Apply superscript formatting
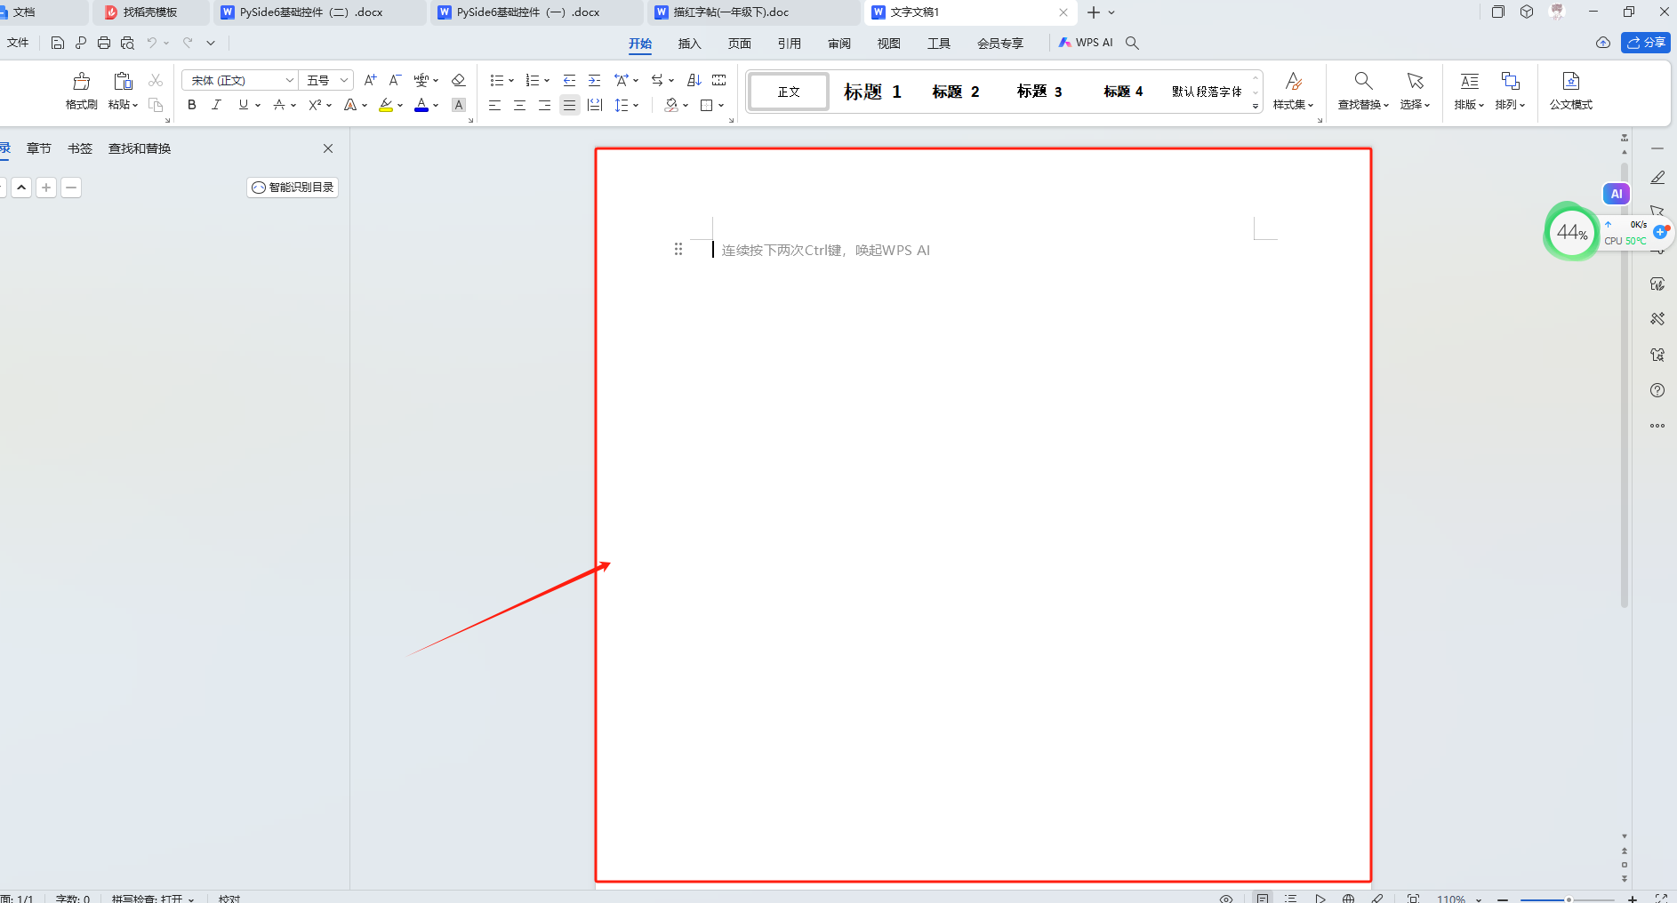The width and height of the screenshot is (1677, 903). pyautogui.click(x=313, y=105)
